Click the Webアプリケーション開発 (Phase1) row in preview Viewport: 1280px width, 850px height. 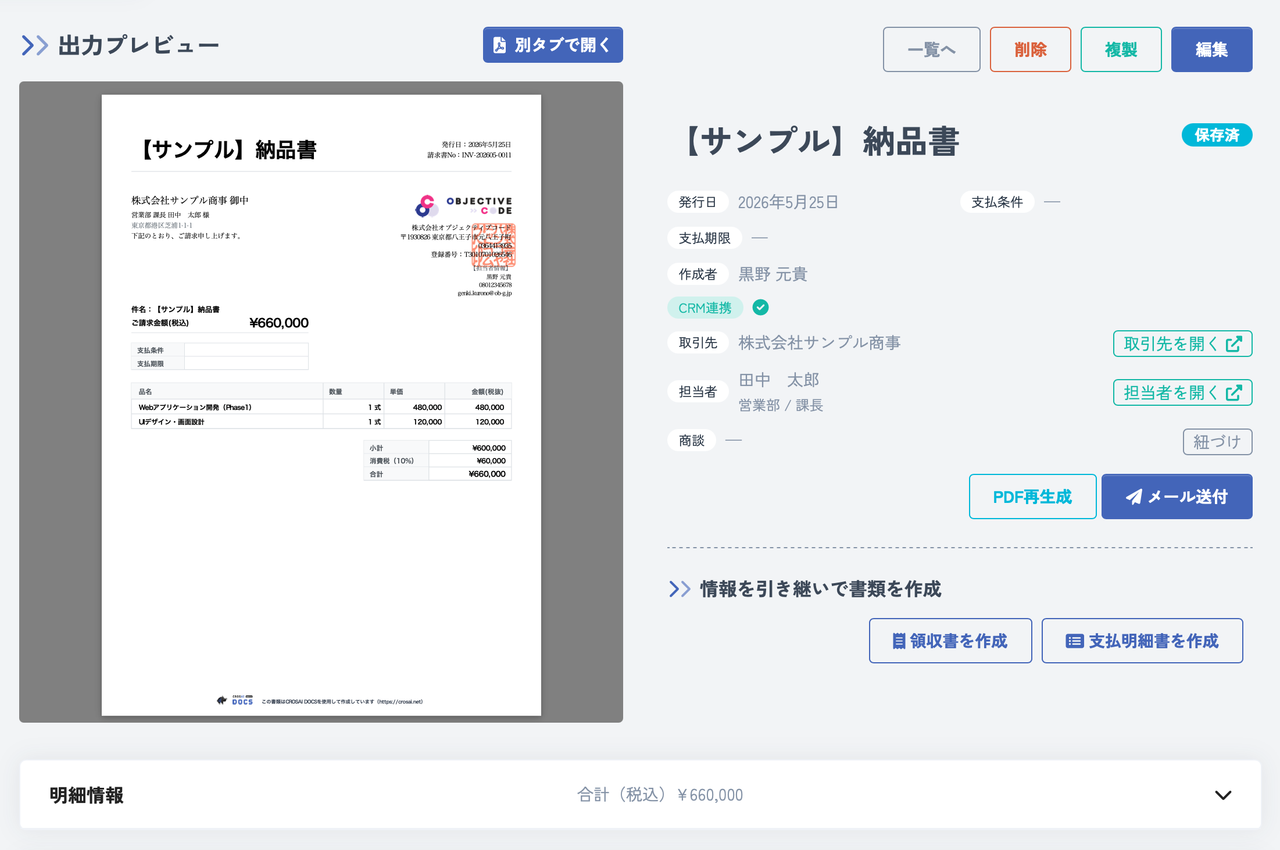click(321, 407)
